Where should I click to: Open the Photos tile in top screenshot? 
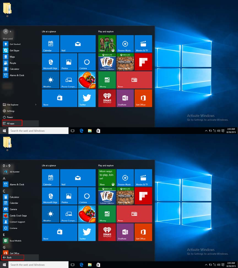coord(69,62)
